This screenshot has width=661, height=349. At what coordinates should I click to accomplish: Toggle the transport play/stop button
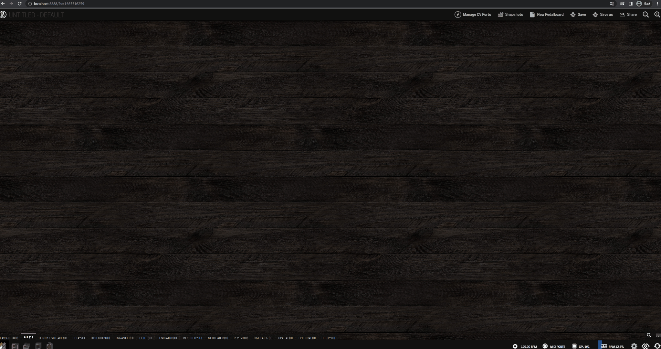coord(515,346)
